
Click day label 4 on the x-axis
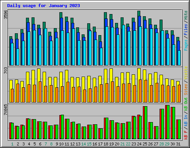(29, 144)
